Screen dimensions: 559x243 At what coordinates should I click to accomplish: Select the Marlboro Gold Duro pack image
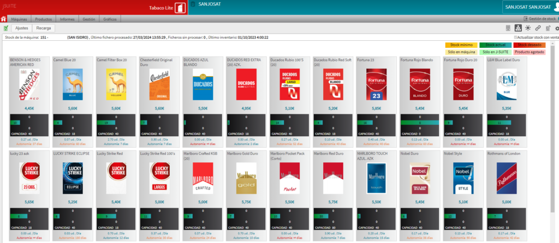click(x=246, y=178)
